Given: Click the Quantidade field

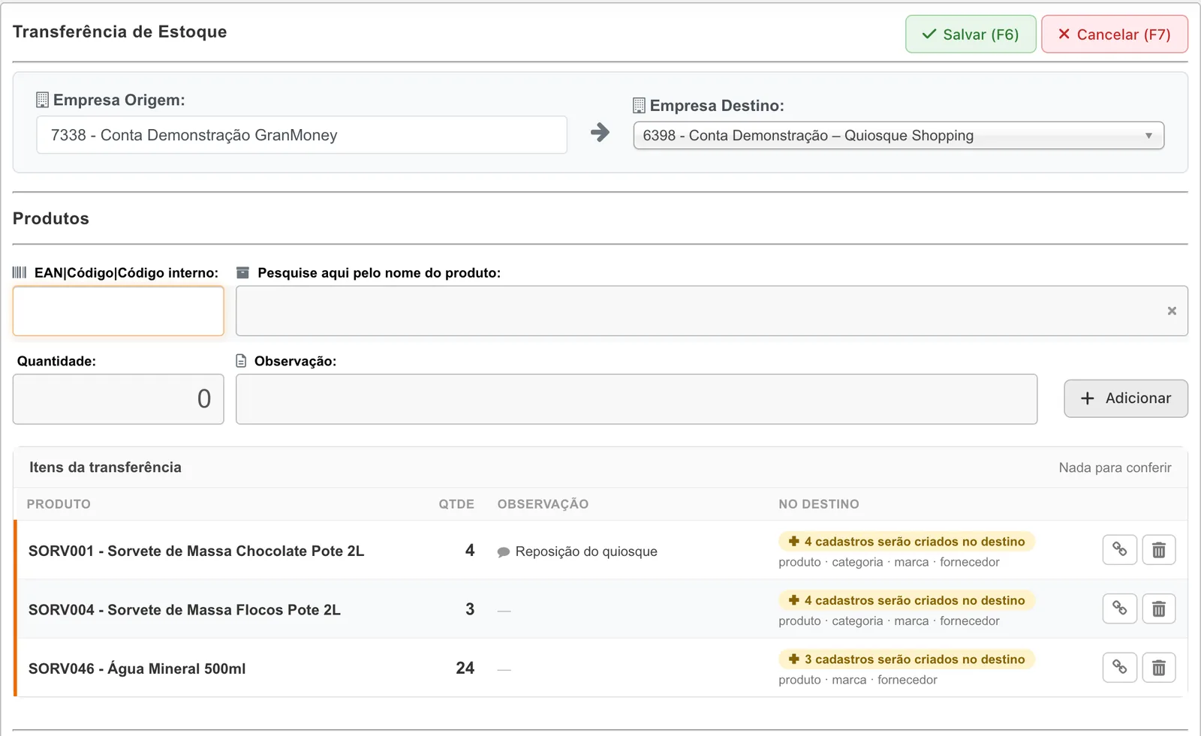Looking at the screenshot, I should coord(119,399).
